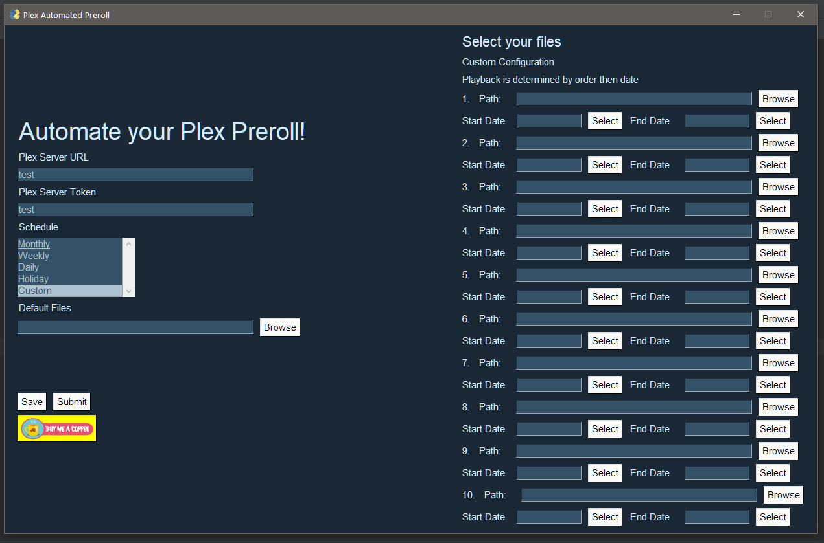The width and height of the screenshot is (824, 543).
Task: Browse for file path 10
Action: (x=783, y=494)
